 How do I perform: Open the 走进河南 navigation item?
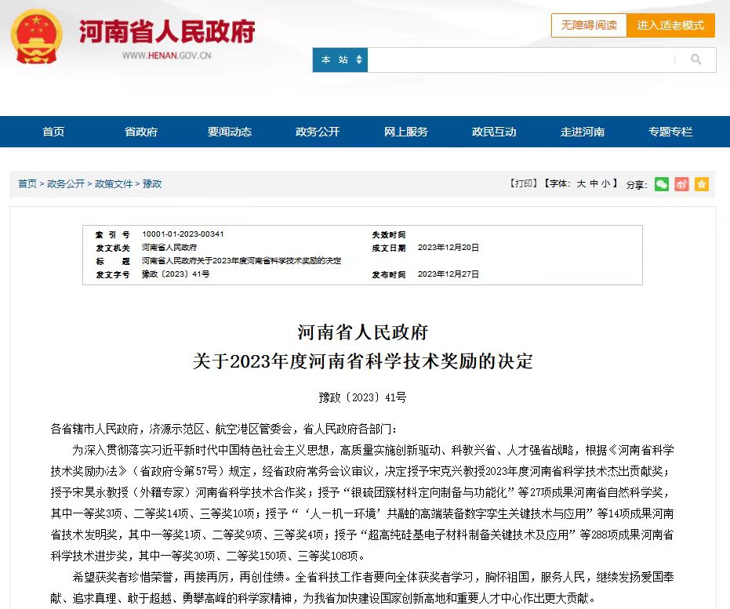point(583,132)
